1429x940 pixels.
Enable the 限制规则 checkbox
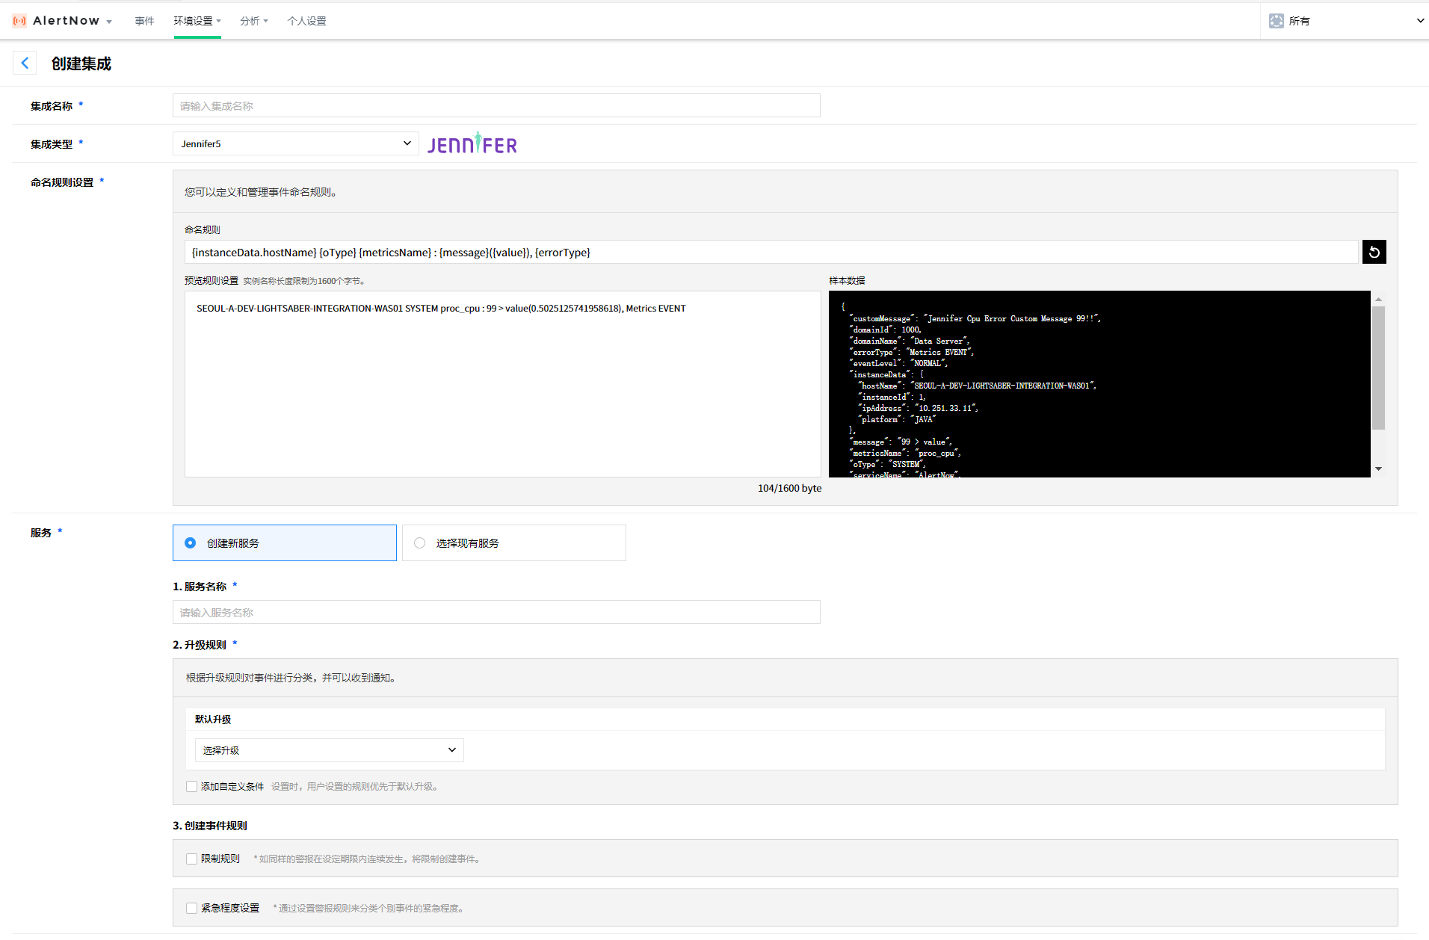(x=192, y=859)
